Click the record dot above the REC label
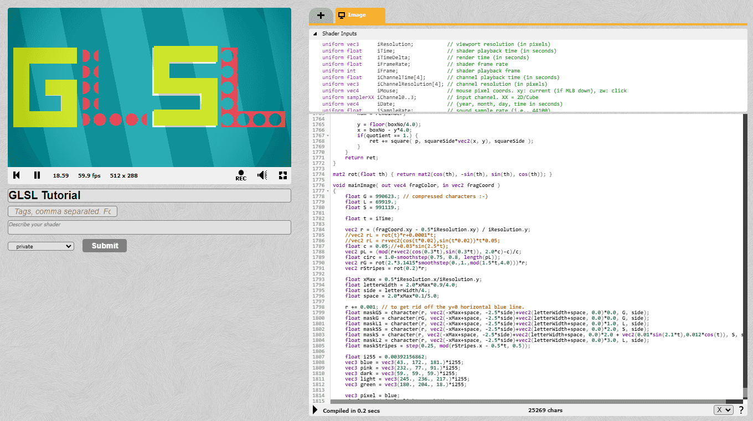 pos(241,171)
